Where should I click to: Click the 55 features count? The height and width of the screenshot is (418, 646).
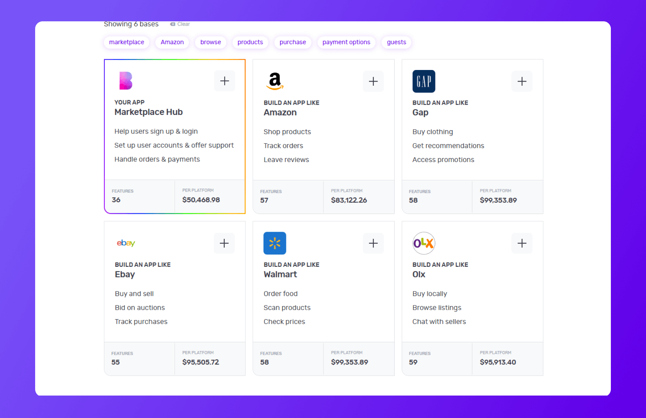pos(115,362)
